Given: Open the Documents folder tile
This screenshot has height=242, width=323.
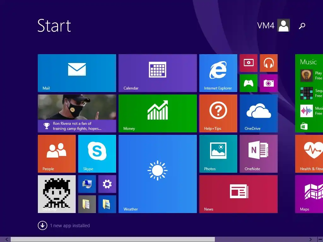Looking at the screenshot, I should pyautogui.click(x=87, y=204).
